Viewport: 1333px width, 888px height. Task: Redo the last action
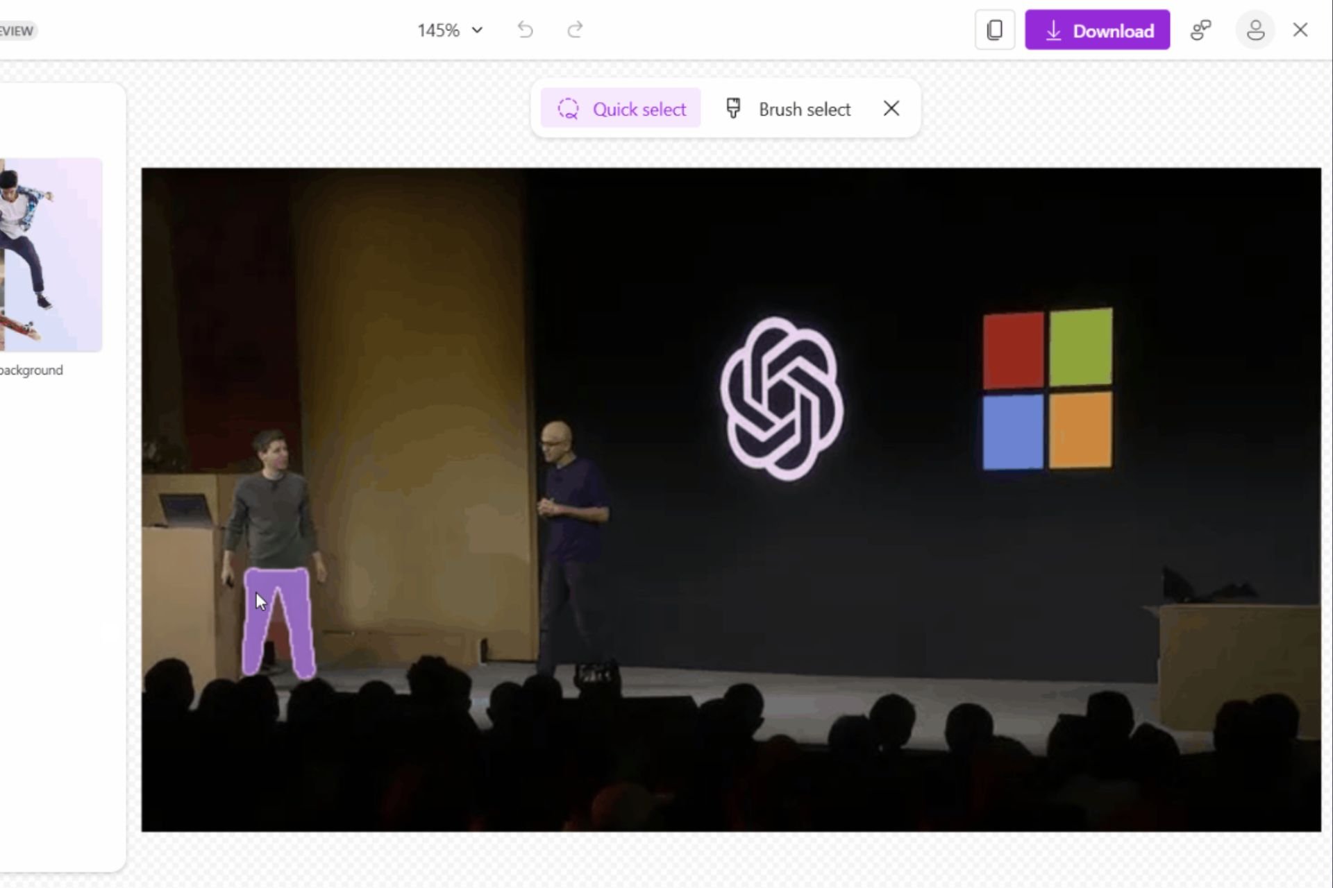coord(575,30)
